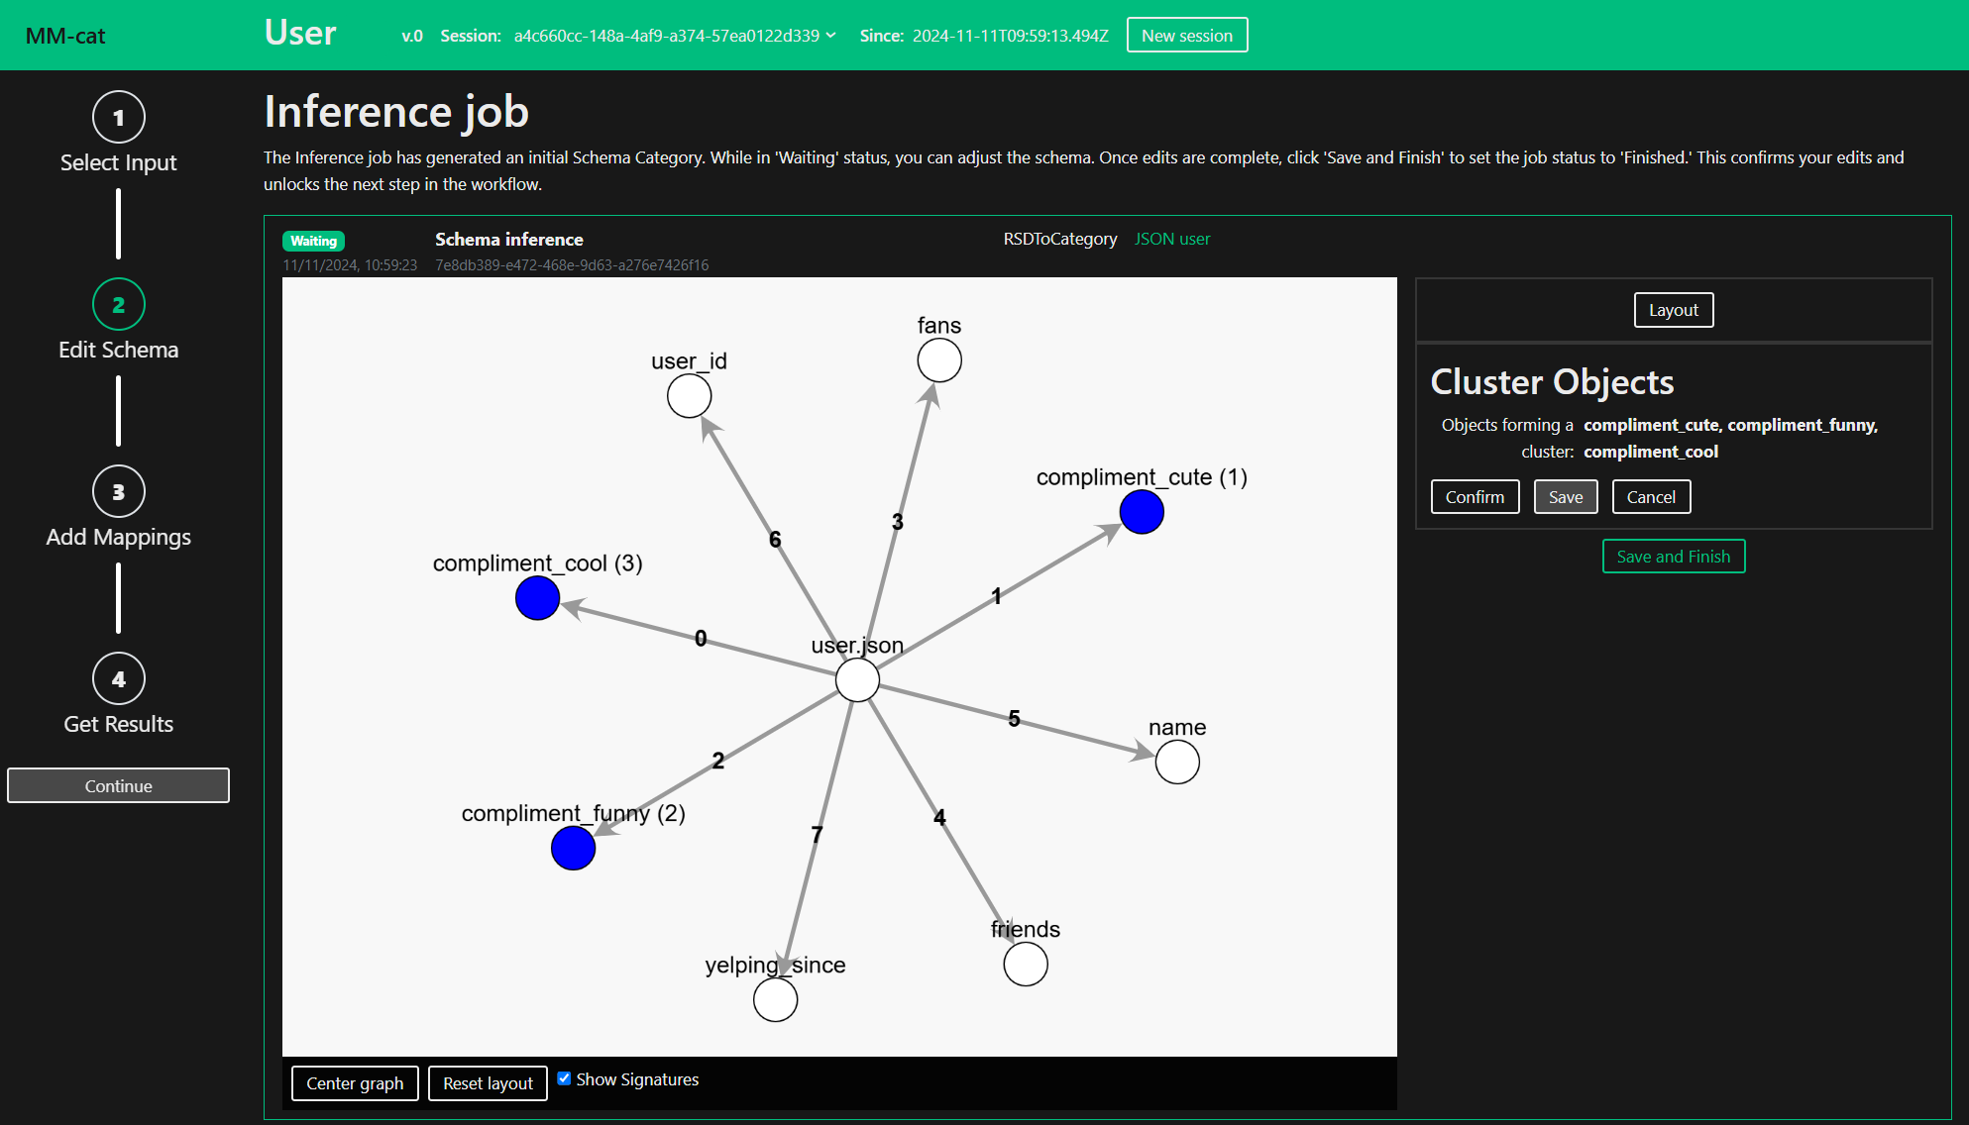Select the user_id graph node

coord(689,396)
